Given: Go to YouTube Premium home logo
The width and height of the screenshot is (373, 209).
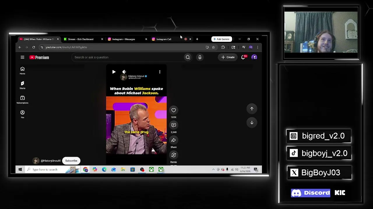Looking at the screenshot, I should click(x=39, y=57).
